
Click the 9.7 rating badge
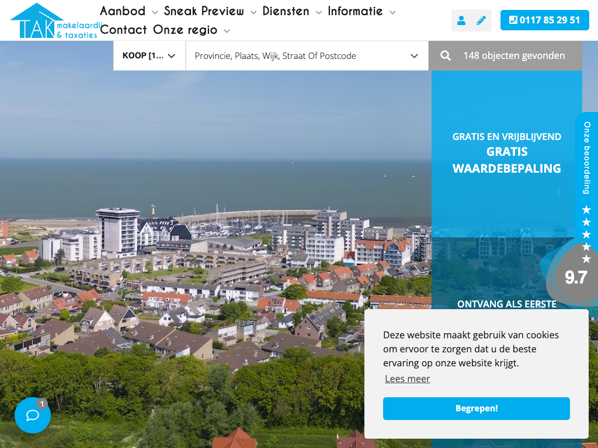coord(575,278)
